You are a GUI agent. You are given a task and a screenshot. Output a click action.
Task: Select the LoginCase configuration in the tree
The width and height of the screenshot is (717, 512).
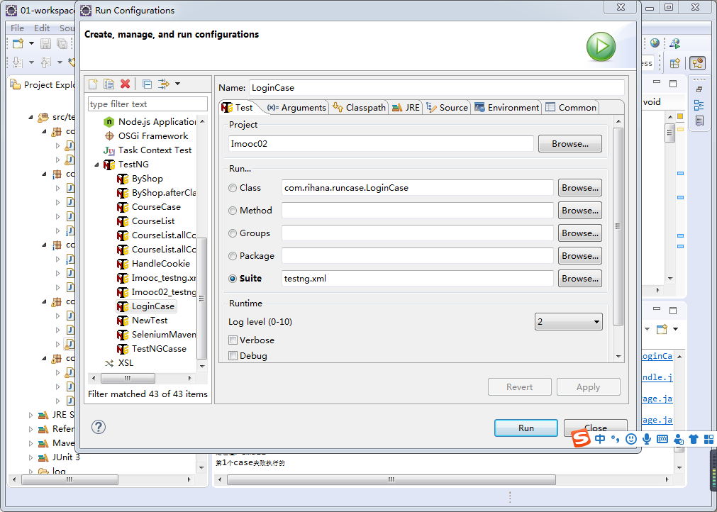152,306
